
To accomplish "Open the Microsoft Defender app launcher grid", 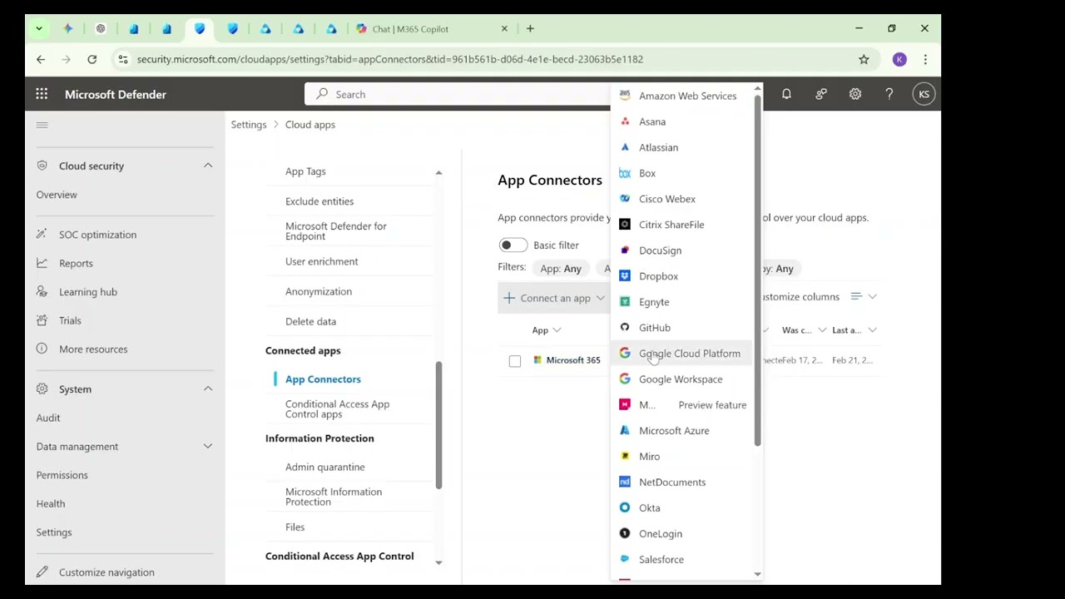I will [42, 94].
